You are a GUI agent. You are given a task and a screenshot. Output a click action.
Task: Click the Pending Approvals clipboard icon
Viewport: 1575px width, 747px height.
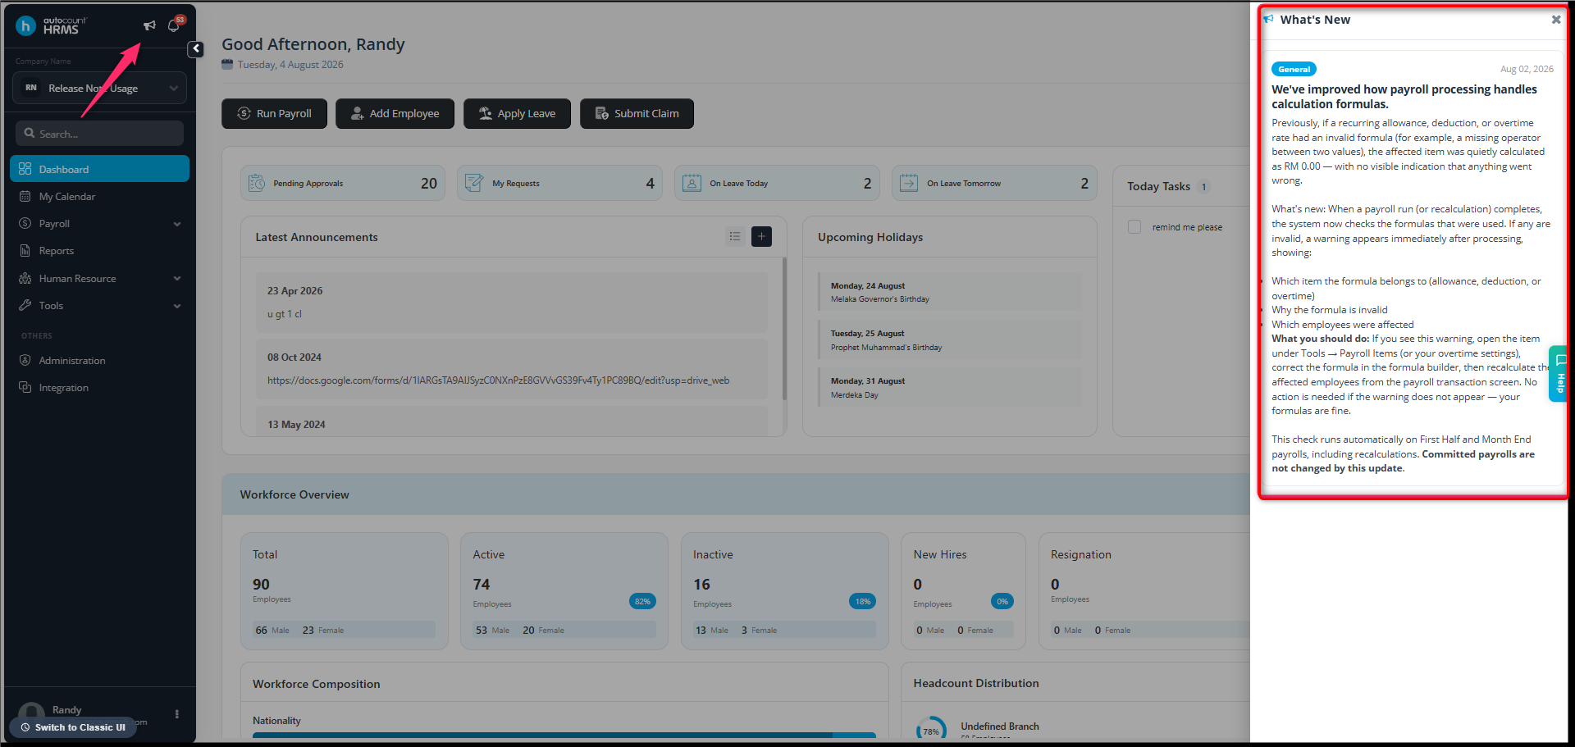point(257,183)
